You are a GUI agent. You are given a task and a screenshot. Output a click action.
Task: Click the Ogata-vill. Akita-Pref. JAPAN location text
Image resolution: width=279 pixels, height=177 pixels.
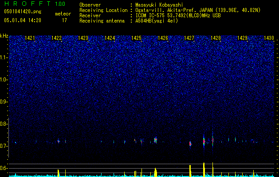point(198,10)
